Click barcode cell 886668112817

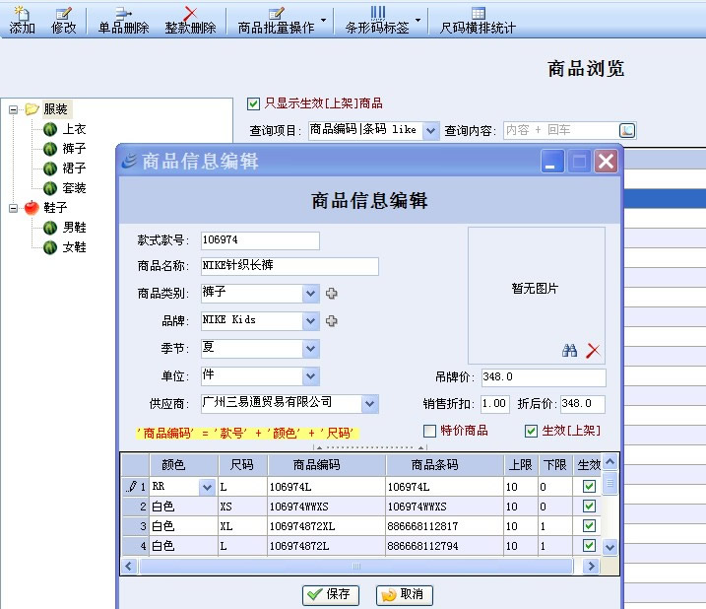click(444, 526)
